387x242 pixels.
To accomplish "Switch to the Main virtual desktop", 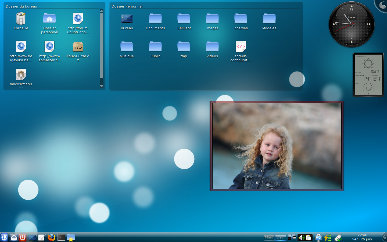I will tap(269, 237).
